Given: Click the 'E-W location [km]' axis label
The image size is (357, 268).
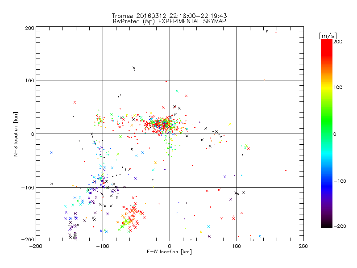Looking at the screenshot, I should pyautogui.click(x=169, y=251).
